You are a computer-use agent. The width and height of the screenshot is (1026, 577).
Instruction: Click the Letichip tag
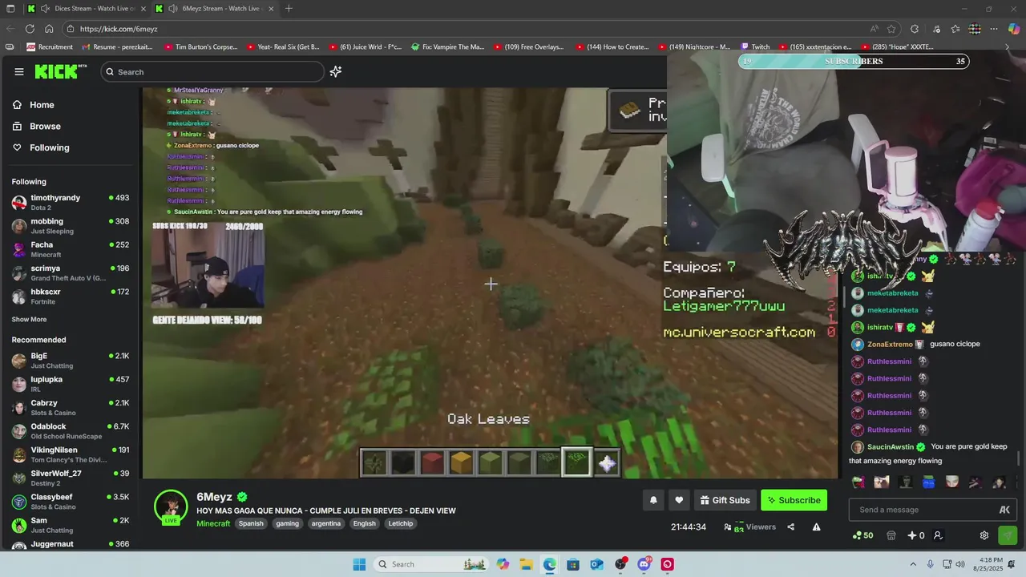pyautogui.click(x=401, y=523)
